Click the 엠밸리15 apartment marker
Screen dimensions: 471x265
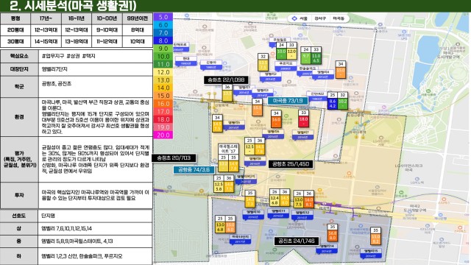(370, 252)
